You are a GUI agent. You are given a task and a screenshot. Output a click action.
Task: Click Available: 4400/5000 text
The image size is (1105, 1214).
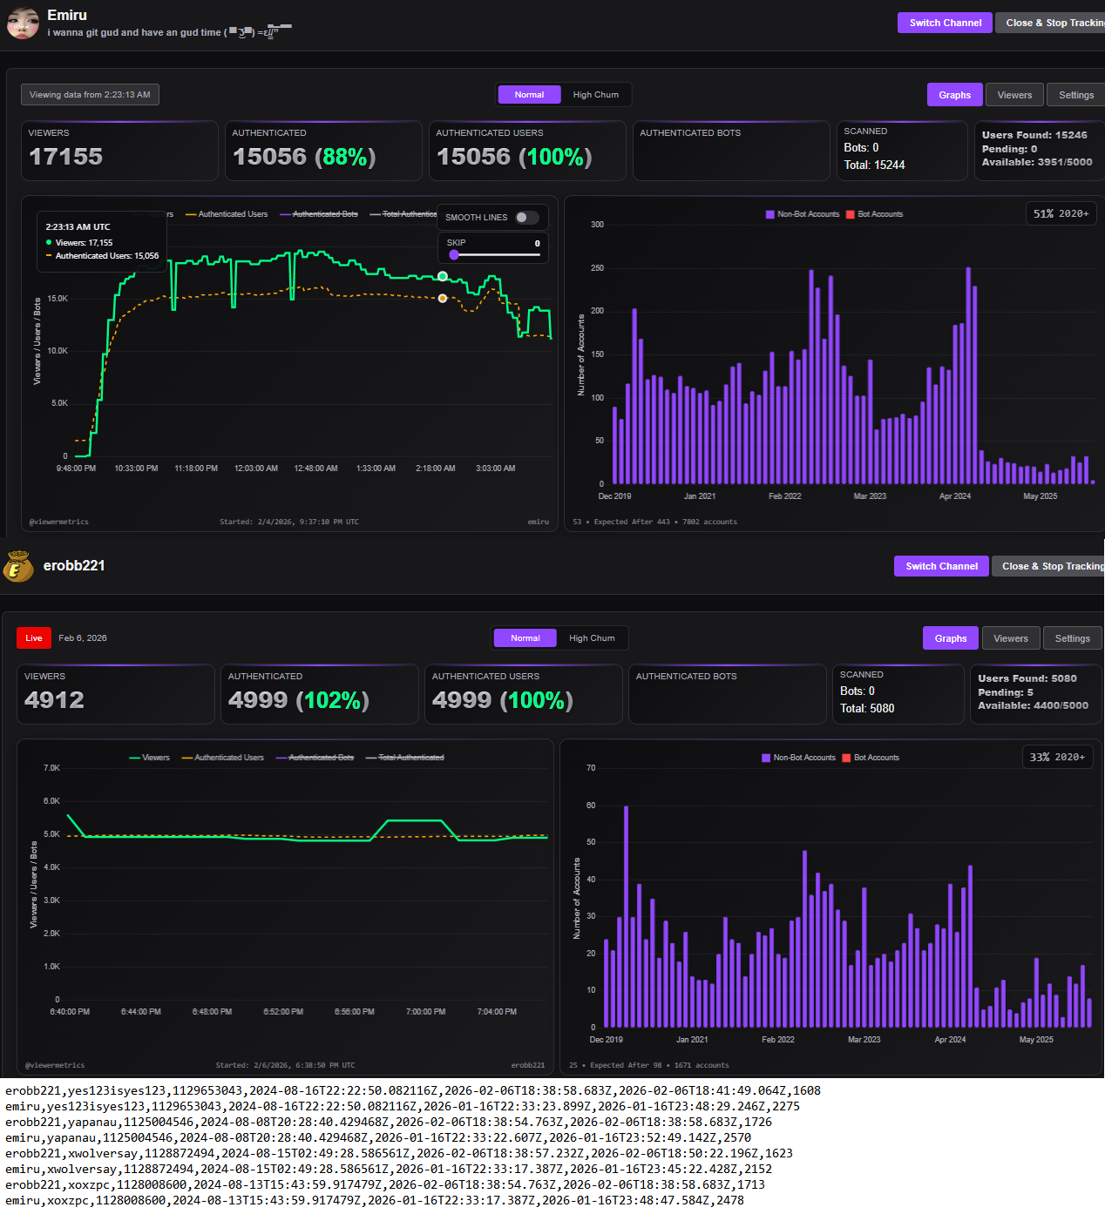(x=1034, y=705)
